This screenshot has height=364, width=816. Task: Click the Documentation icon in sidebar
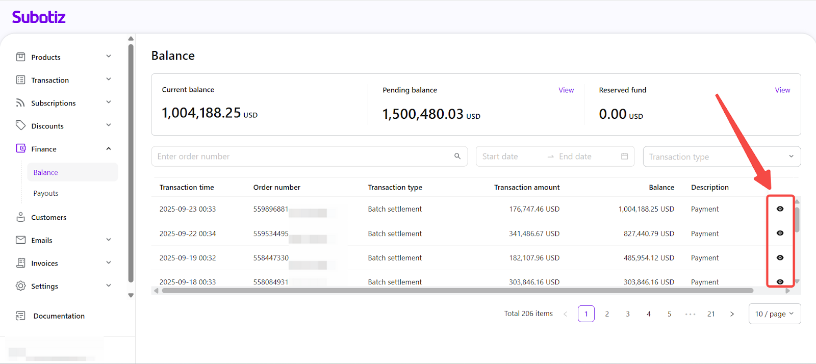coord(20,316)
